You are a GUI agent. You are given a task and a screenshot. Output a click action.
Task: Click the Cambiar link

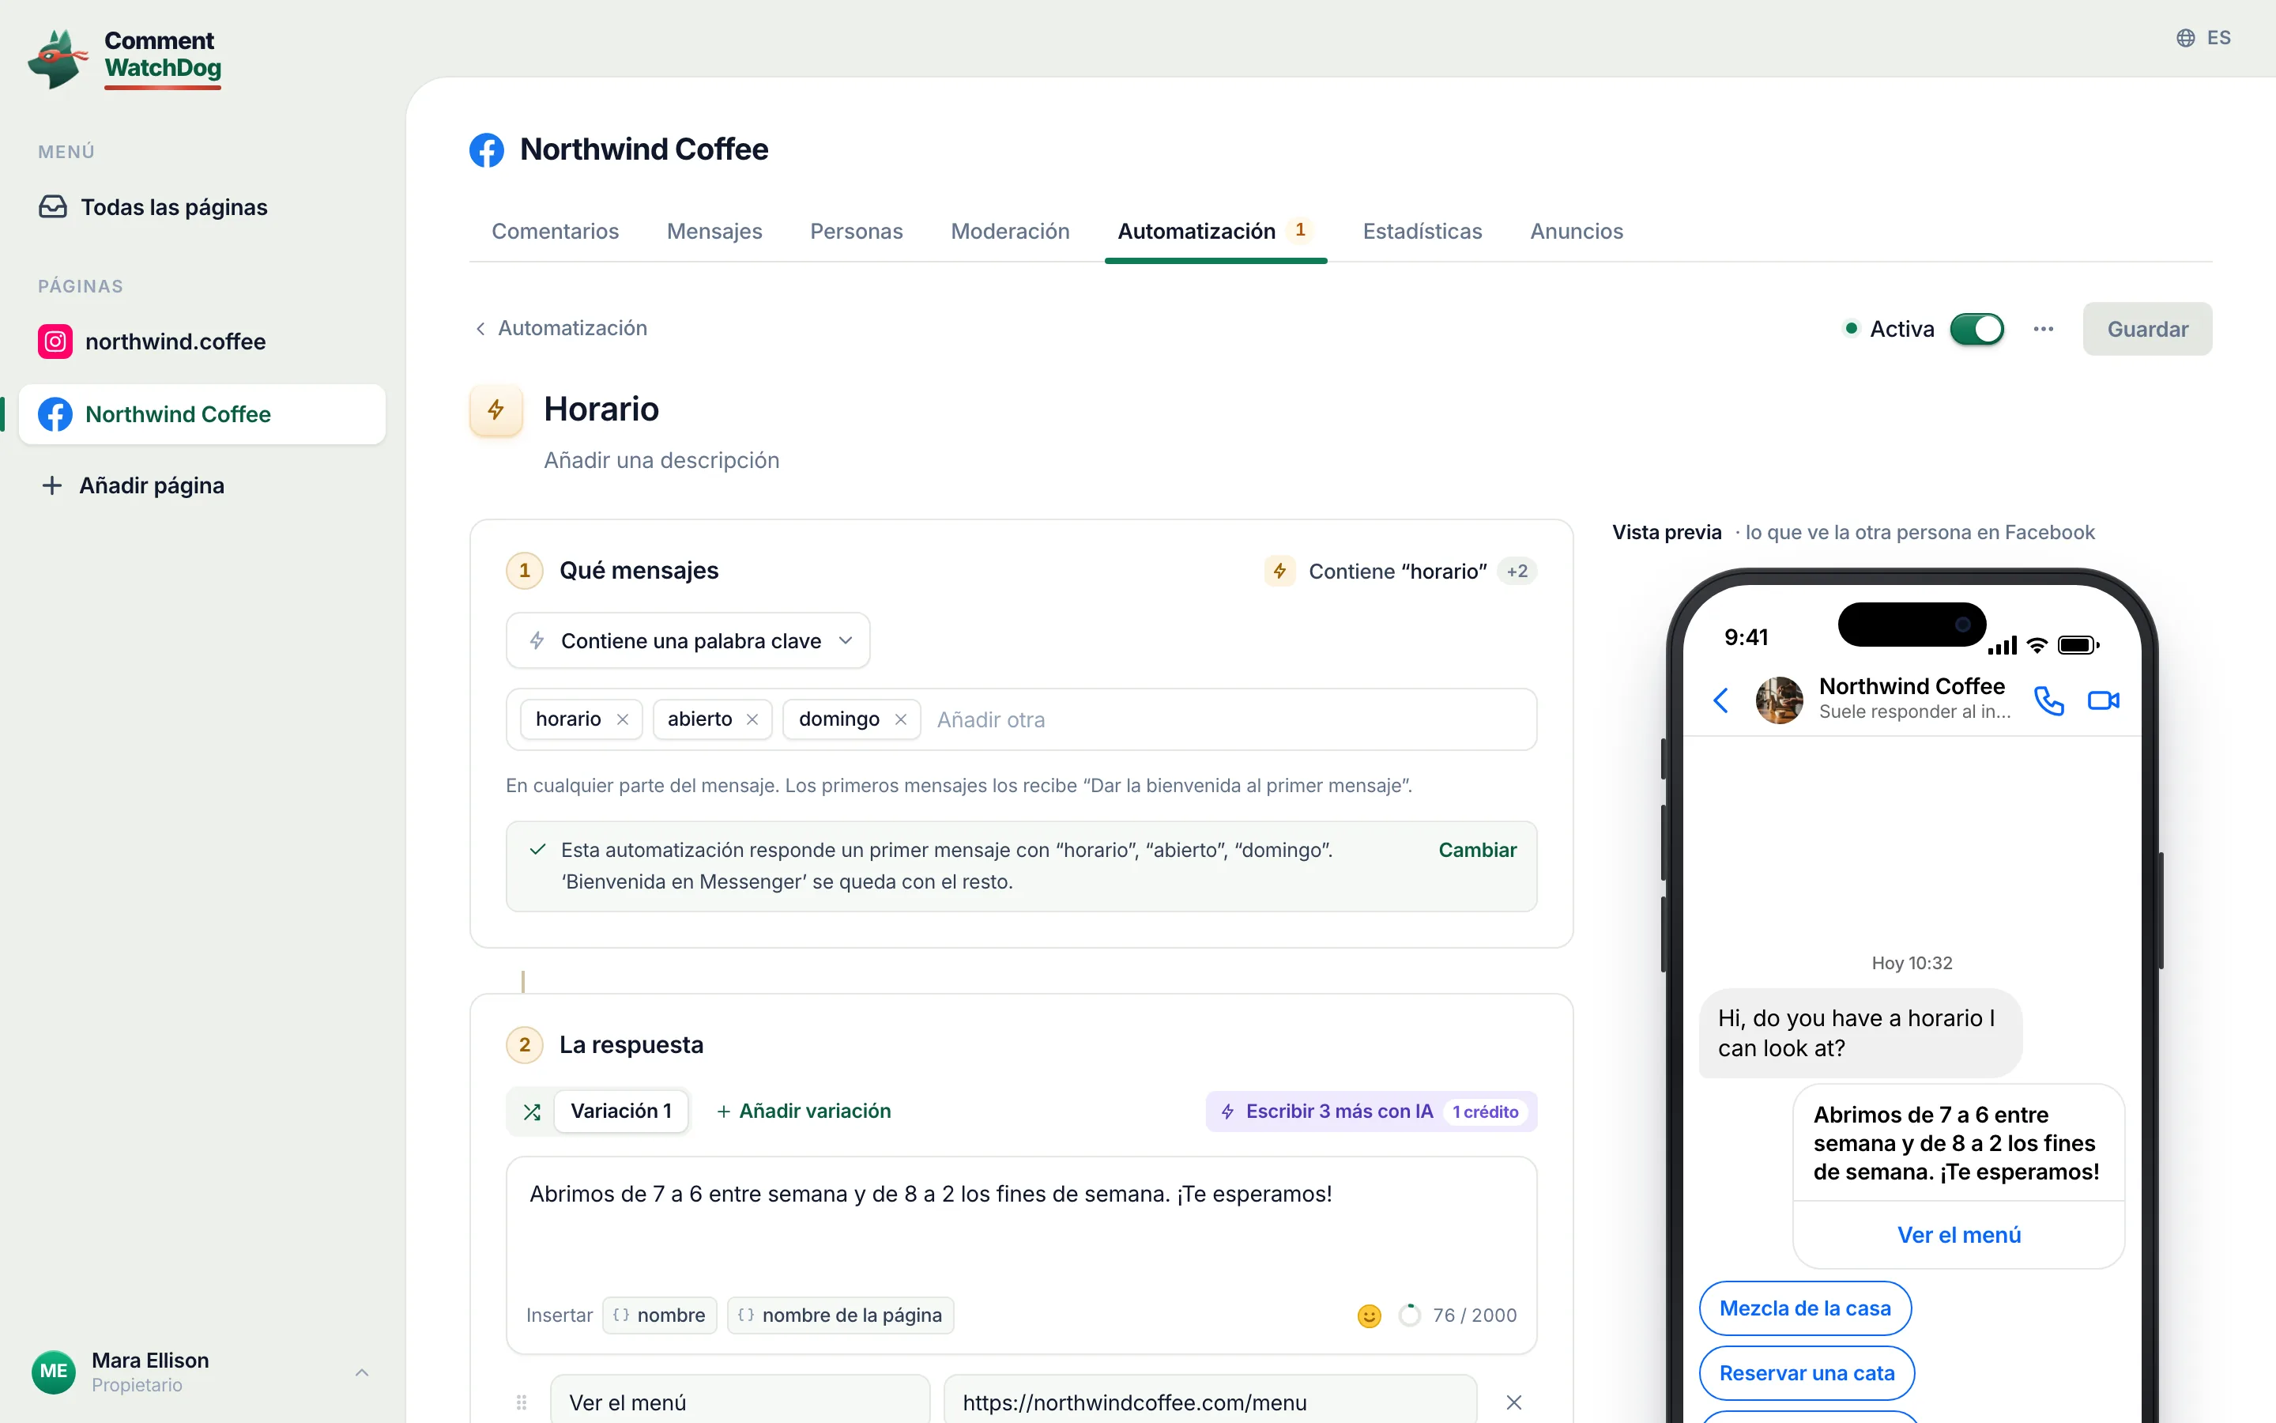pos(1478,850)
